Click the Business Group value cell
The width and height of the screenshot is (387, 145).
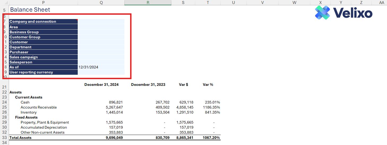click(x=101, y=32)
